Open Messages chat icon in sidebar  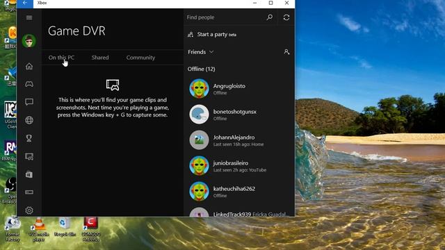point(29,102)
